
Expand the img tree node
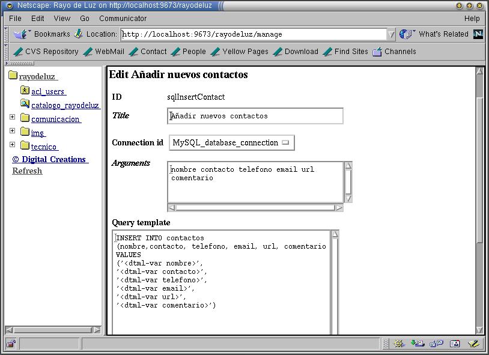pyautogui.click(x=12, y=130)
